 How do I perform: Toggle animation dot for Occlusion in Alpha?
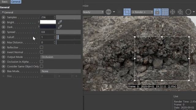[x=3, y=62]
